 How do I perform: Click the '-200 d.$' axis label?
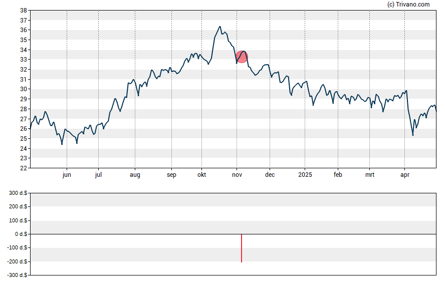(x=17, y=261)
